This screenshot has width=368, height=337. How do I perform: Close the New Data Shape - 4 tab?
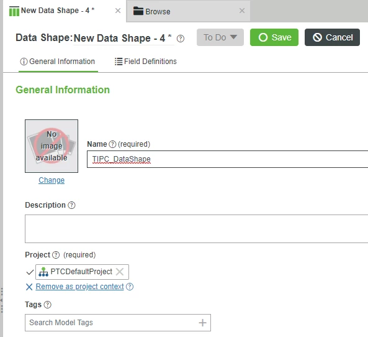tap(118, 11)
